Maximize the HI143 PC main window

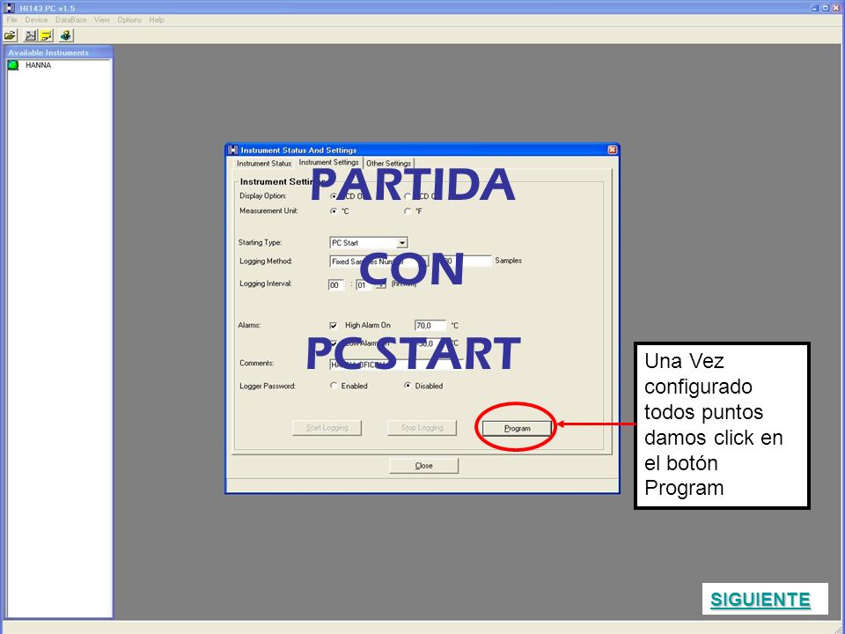point(825,8)
